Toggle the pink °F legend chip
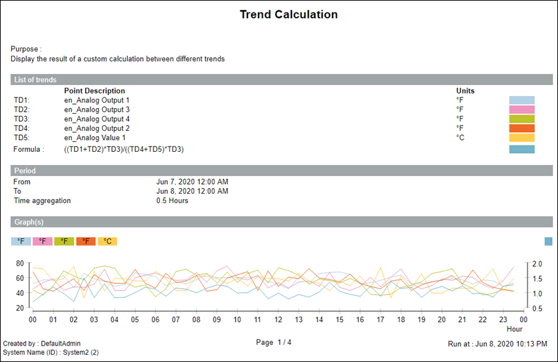Image resolution: width=558 pixels, height=362 pixels. [42, 242]
